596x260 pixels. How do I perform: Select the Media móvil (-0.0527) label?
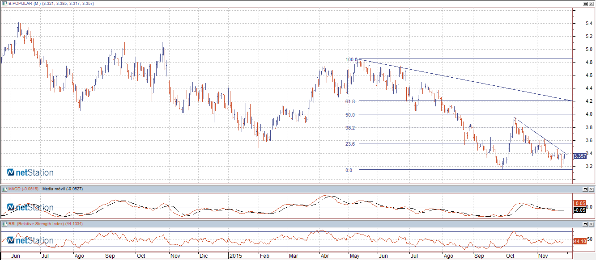[x=62, y=189]
